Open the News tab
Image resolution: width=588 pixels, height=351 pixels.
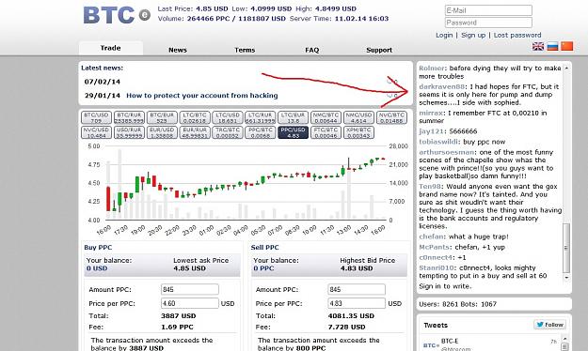click(178, 50)
